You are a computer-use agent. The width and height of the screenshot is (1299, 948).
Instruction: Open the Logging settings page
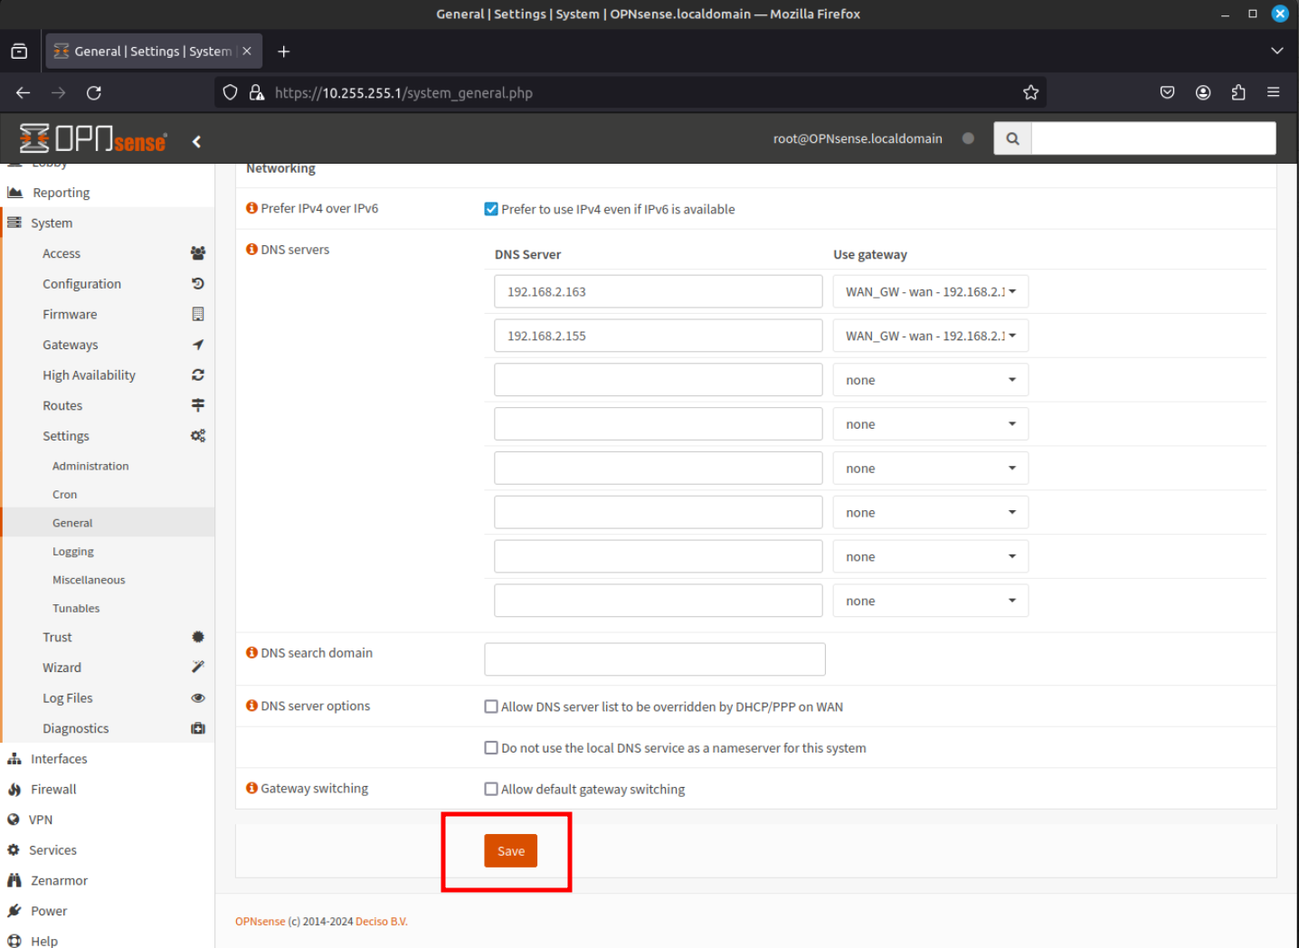click(x=73, y=551)
